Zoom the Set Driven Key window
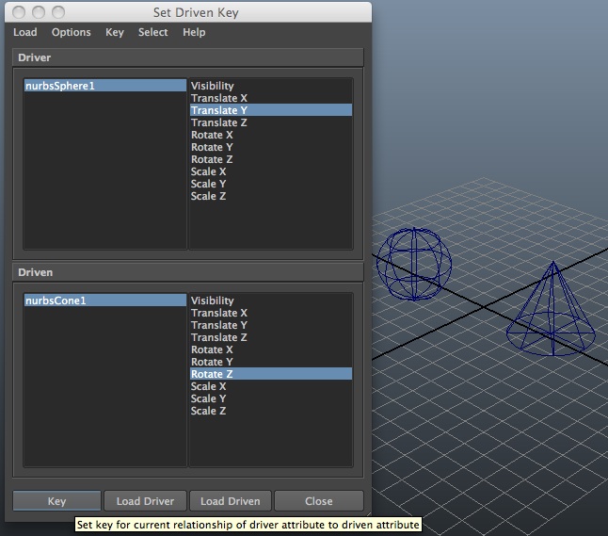The image size is (608, 536). point(58,12)
